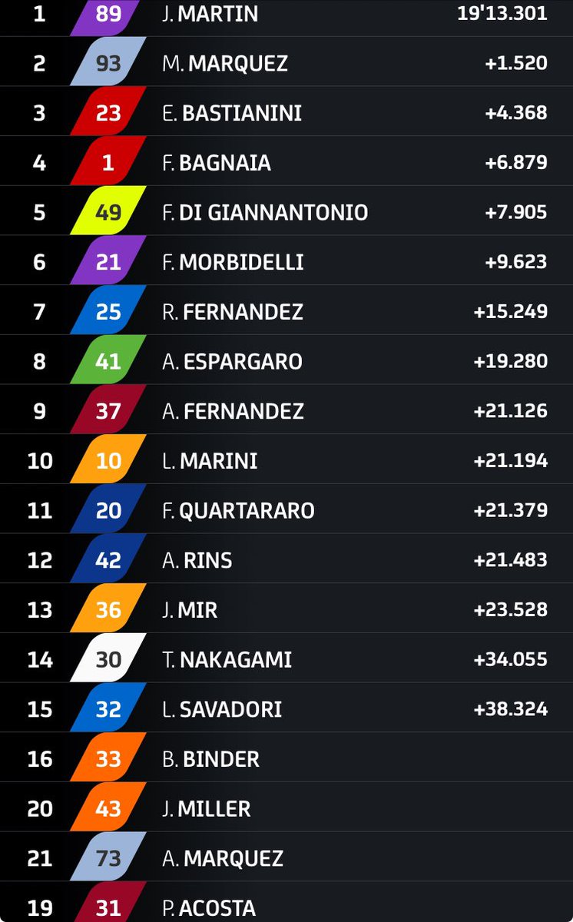Click the yellow number 49 badge

[108, 212]
